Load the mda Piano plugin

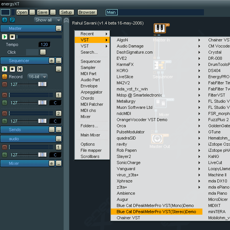218,193
